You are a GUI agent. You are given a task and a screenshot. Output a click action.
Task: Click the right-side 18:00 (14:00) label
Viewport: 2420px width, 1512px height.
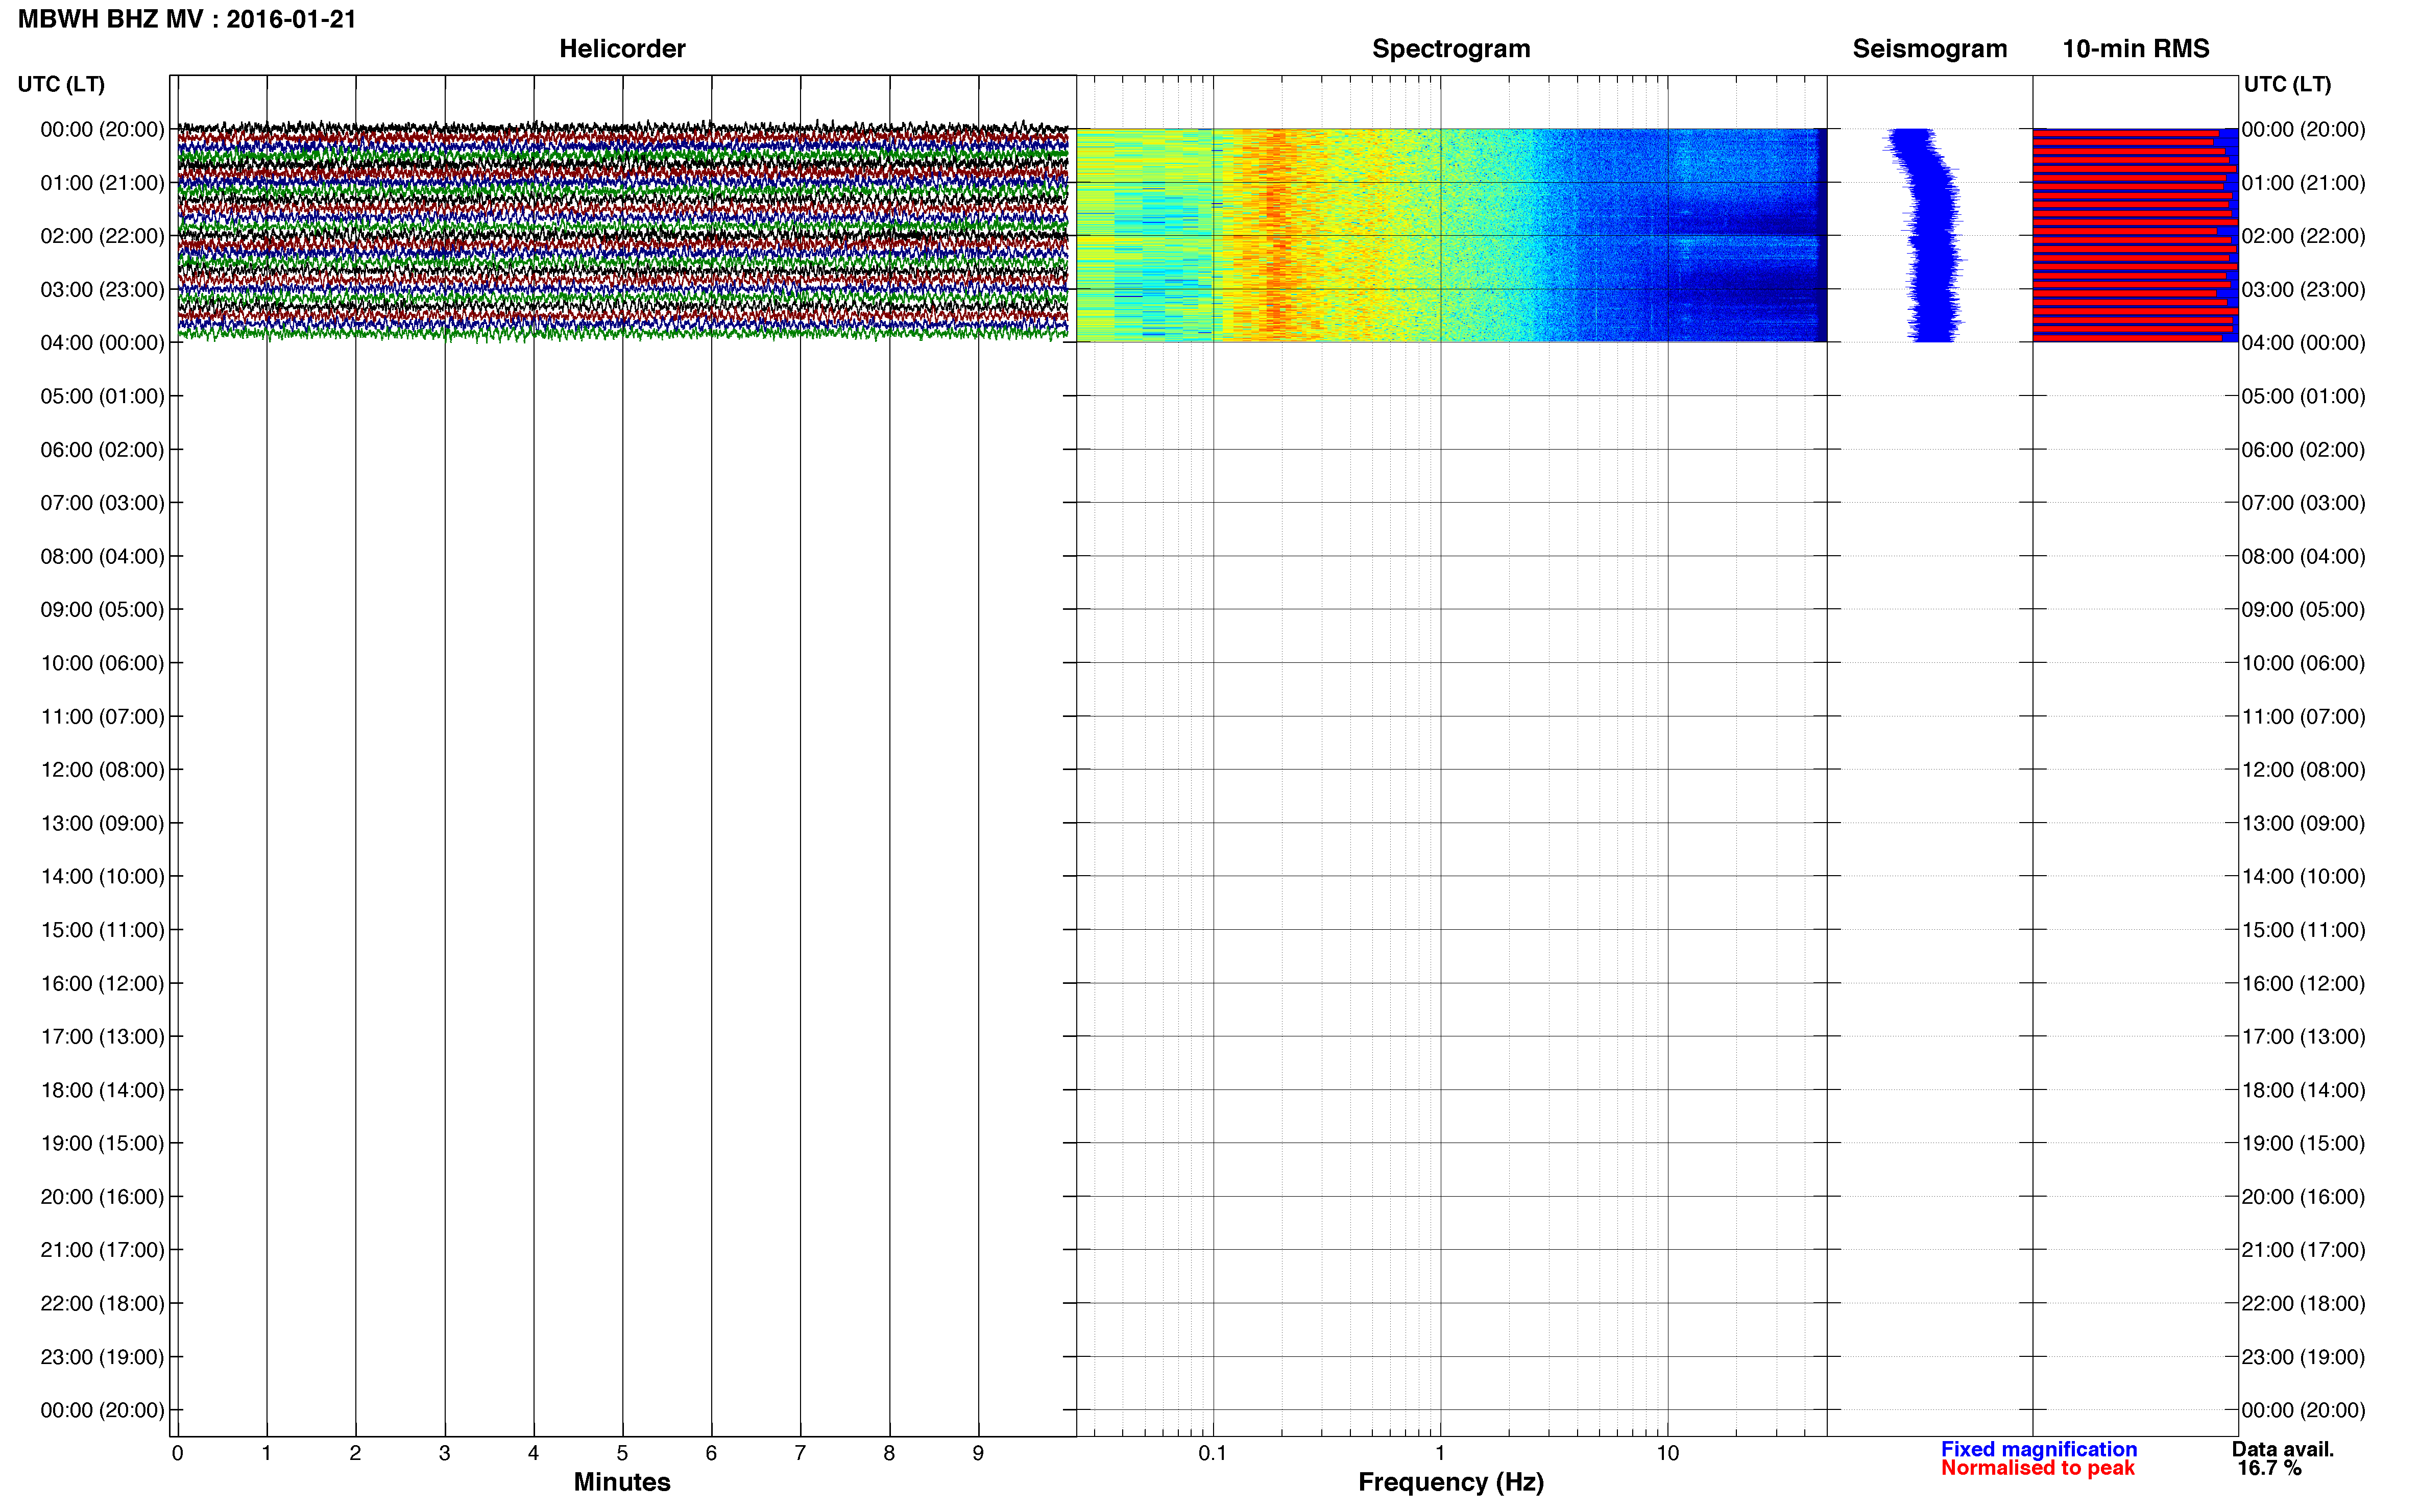pos(2303,1090)
